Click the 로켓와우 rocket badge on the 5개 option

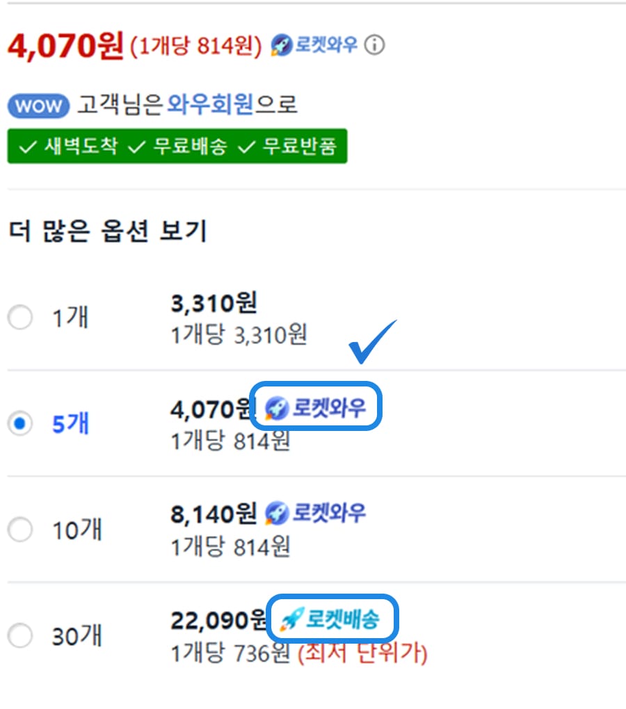click(x=316, y=407)
